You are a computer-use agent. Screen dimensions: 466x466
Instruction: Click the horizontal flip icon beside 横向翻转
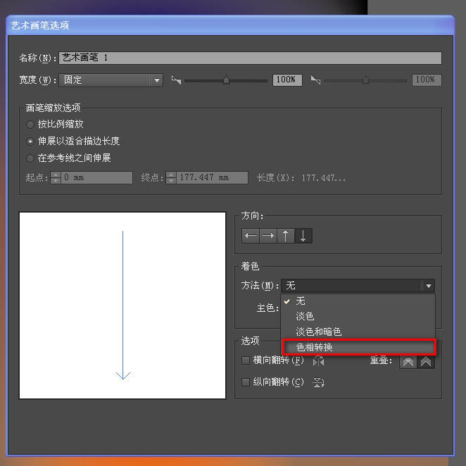tap(318, 361)
